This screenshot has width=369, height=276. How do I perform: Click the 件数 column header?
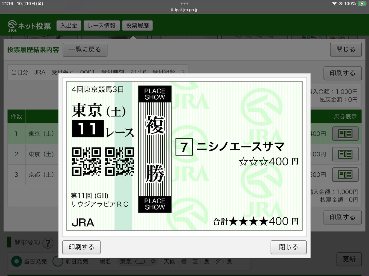tap(16, 116)
